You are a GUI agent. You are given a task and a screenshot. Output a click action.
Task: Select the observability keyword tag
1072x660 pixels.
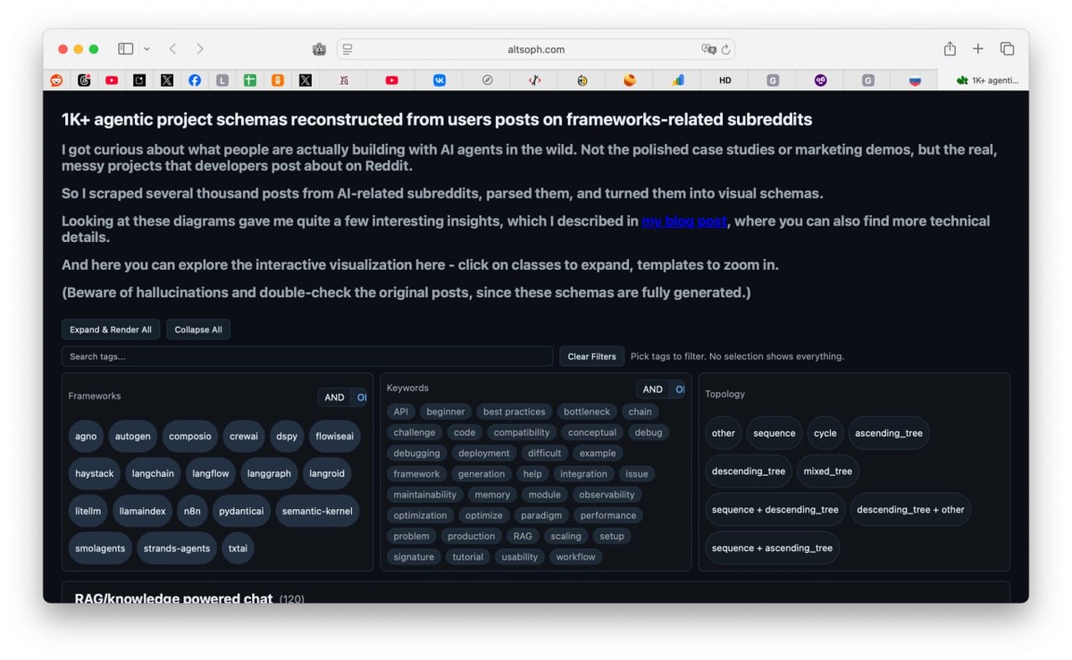(607, 495)
